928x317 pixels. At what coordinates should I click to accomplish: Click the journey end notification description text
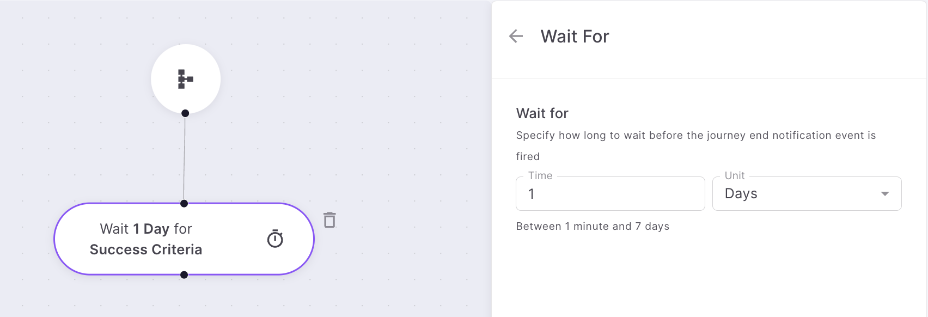click(695, 145)
